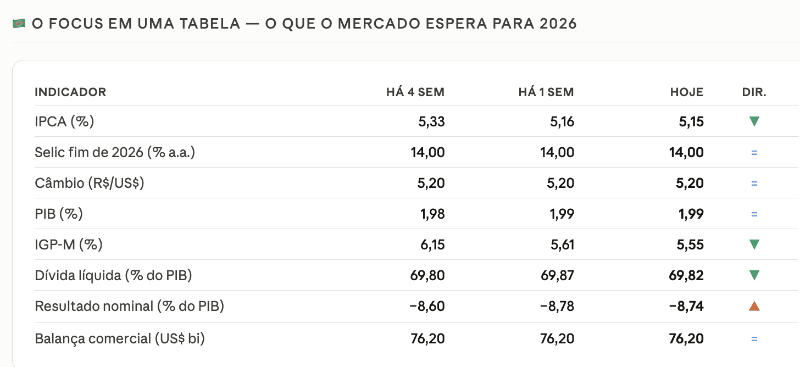Click the equals sign in the Câmbio row
Image resolution: width=800 pixels, height=367 pixels.
(x=754, y=183)
